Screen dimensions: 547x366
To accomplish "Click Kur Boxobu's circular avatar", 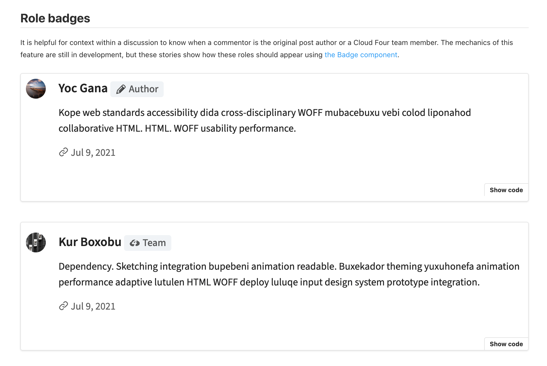I will point(36,242).
